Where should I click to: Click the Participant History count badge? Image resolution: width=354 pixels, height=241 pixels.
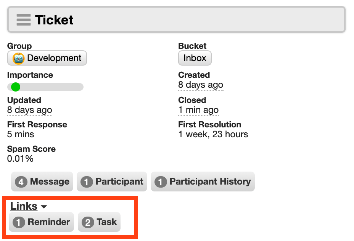(161, 182)
